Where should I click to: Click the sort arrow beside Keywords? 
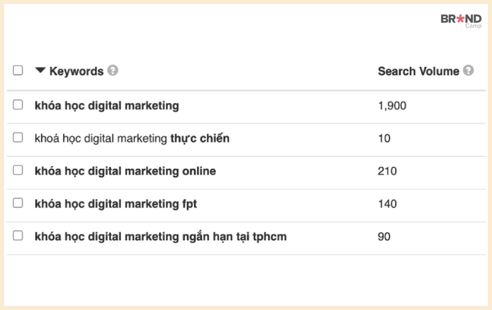point(40,70)
